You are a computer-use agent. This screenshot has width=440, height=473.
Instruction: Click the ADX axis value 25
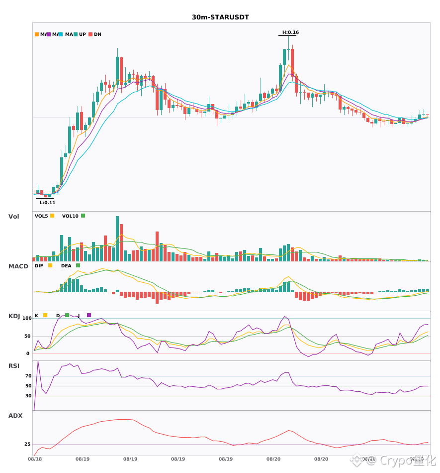[x=28, y=444]
